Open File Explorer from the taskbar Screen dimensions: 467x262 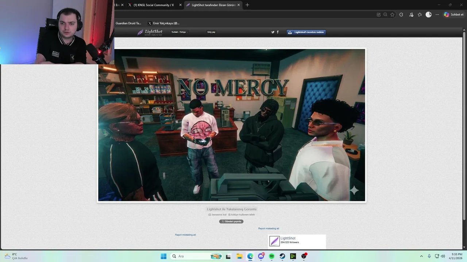click(239, 256)
